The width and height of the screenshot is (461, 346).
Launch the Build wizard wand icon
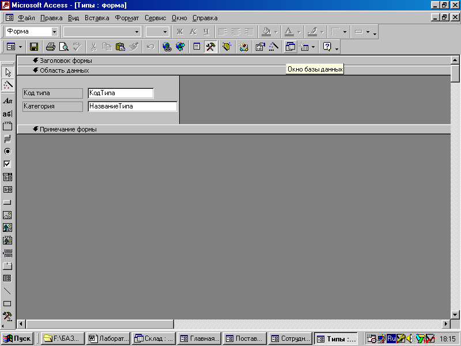(x=273, y=47)
